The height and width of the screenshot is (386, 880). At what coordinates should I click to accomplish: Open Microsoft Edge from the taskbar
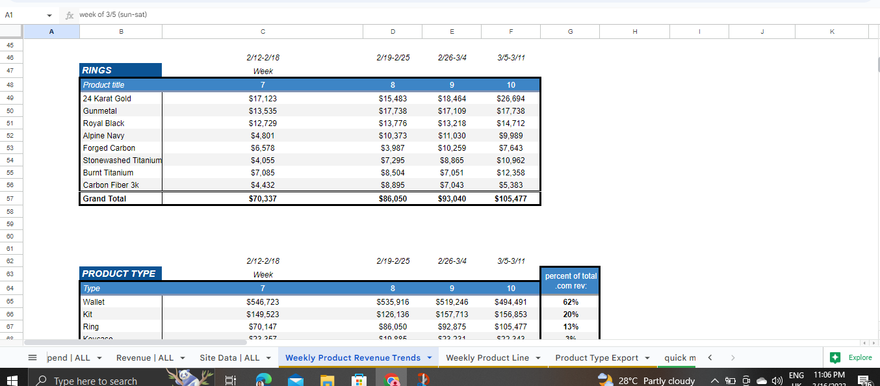[263, 380]
